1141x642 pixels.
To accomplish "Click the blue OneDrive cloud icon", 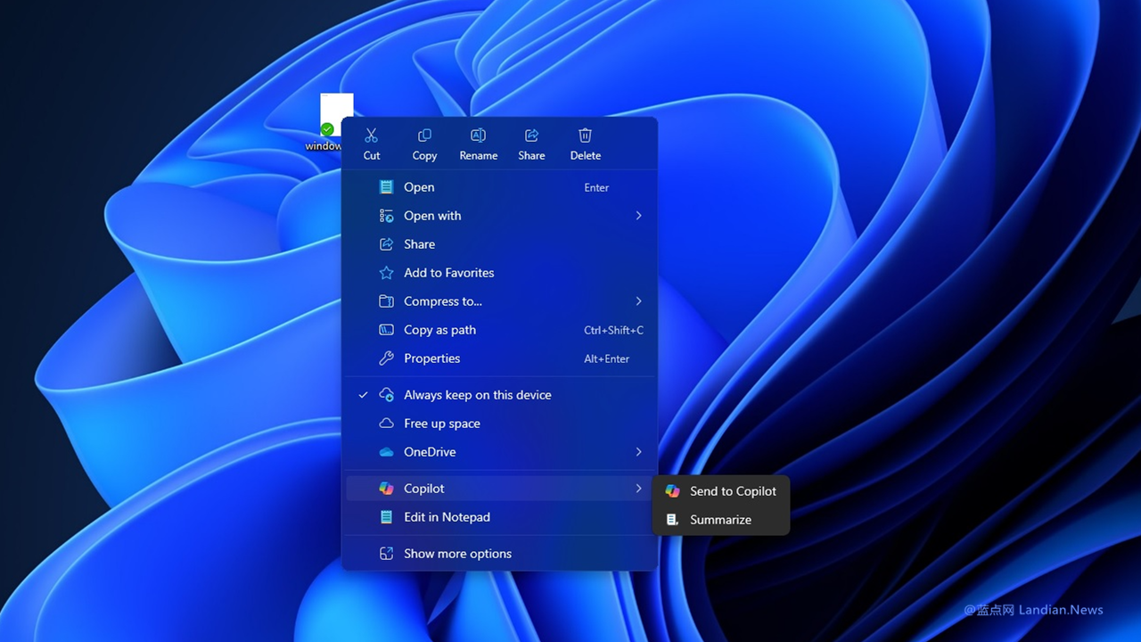I will click(x=386, y=452).
